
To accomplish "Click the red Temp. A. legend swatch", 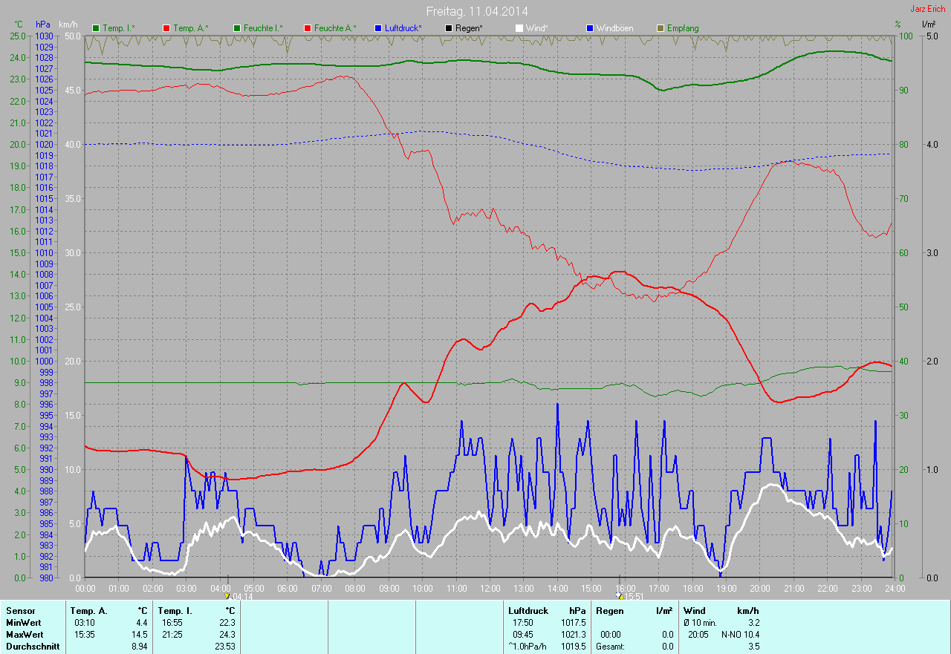I will pyautogui.click(x=166, y=28).
